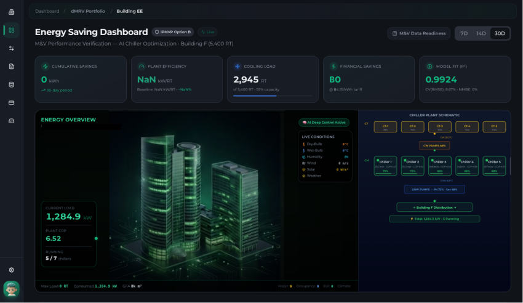Viewport: 523px width, 303px height.
Task: Click the CHW PUMPS block
Action: [x=434, y=190]
